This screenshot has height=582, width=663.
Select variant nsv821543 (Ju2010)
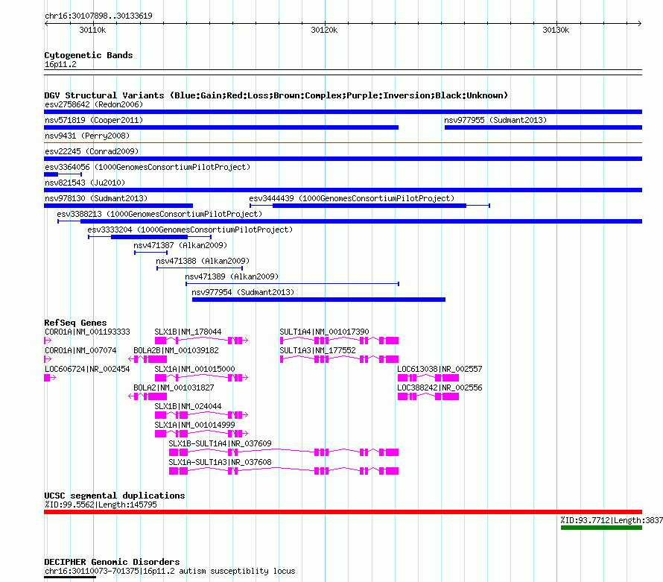point(85,183)
